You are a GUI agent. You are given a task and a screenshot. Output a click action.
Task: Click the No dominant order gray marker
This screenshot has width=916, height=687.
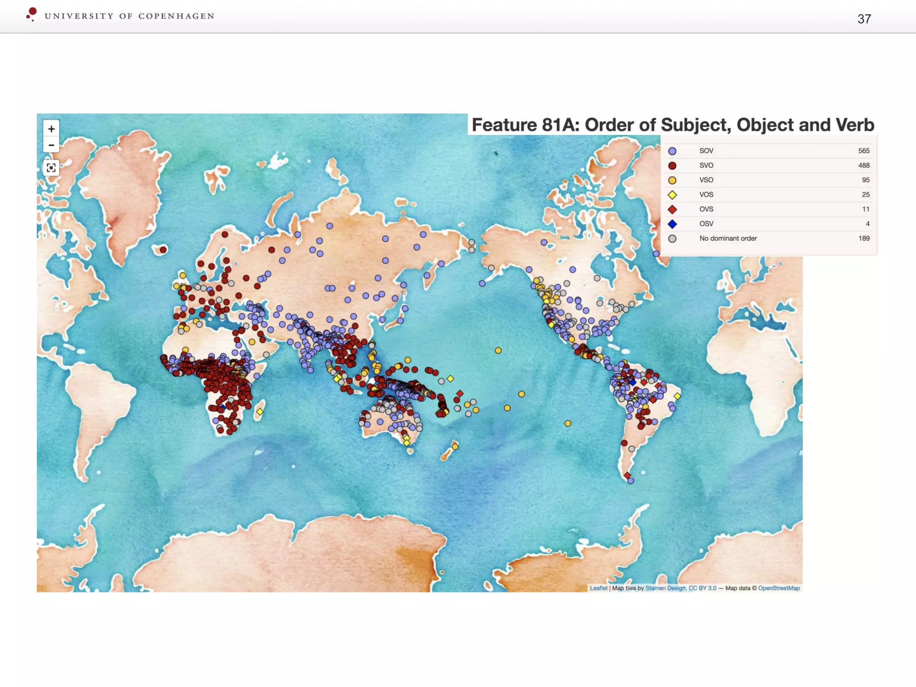point(672,239)
